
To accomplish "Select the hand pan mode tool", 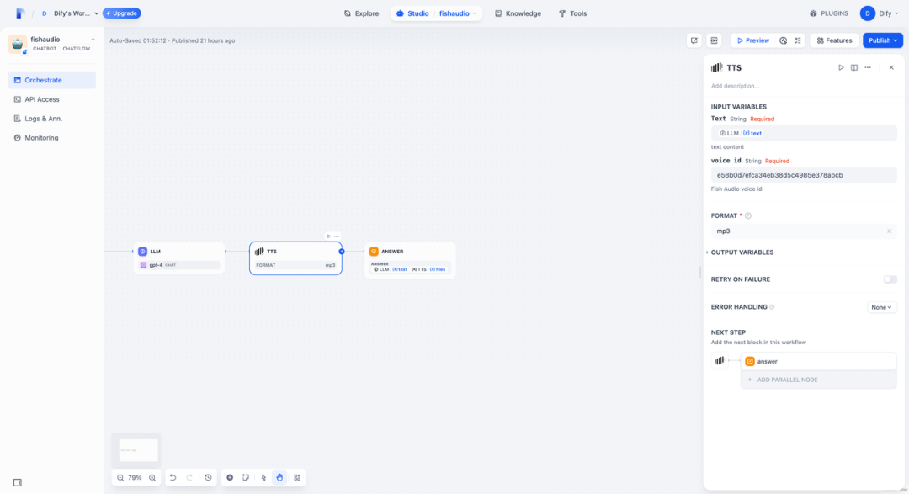I will 279,477.
